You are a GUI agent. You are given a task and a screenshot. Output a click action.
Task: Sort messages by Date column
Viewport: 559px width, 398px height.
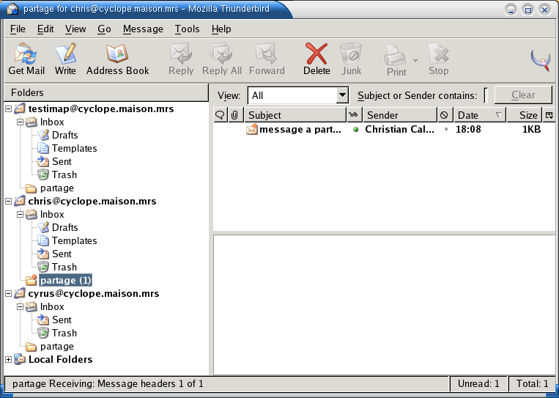(x=479, y=115)
